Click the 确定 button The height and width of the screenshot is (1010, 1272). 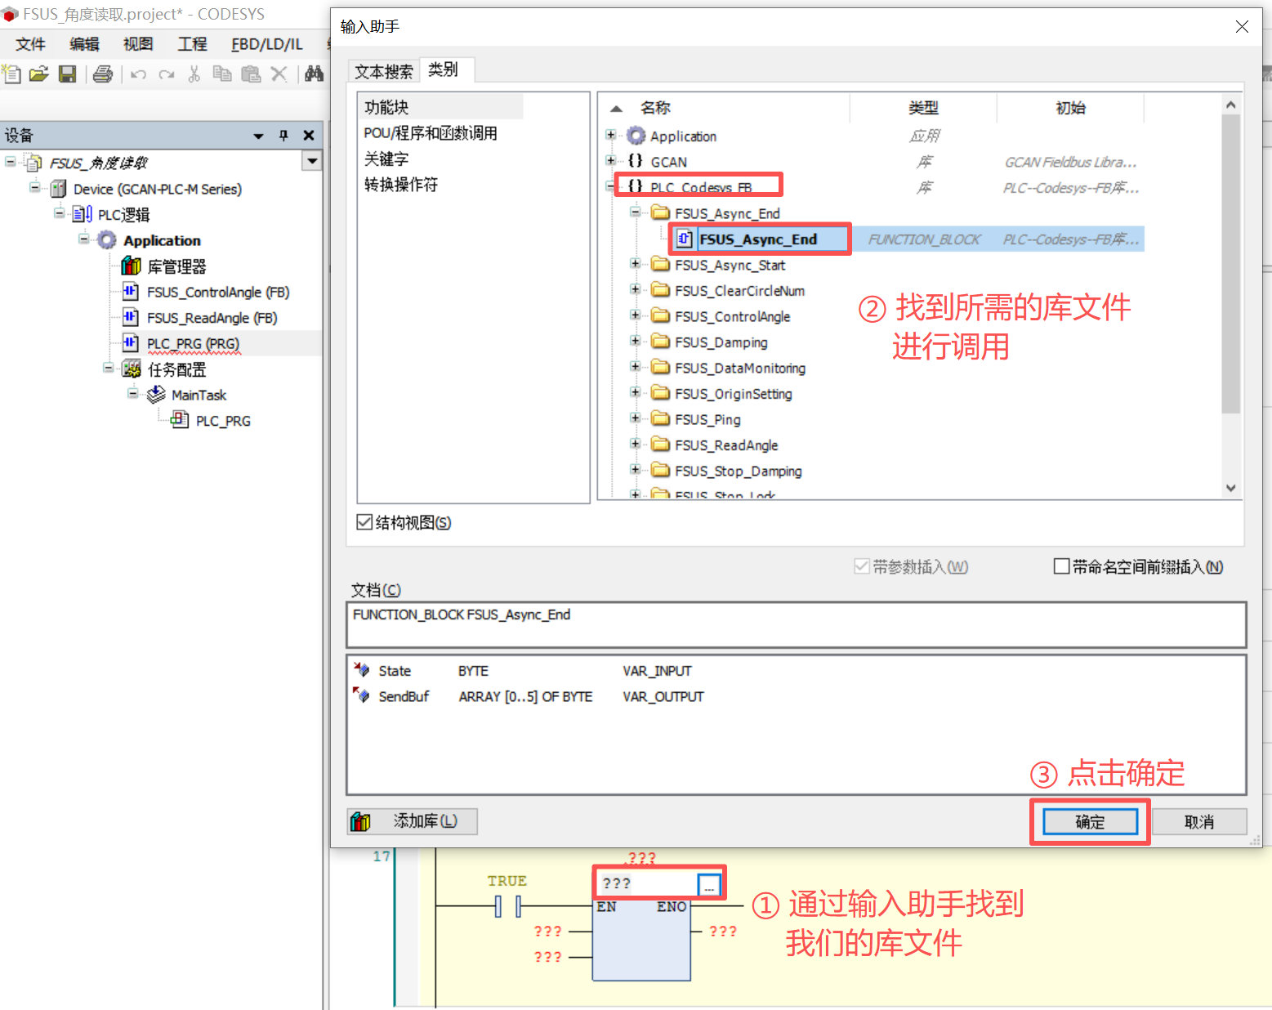[x=1089, y=822]
